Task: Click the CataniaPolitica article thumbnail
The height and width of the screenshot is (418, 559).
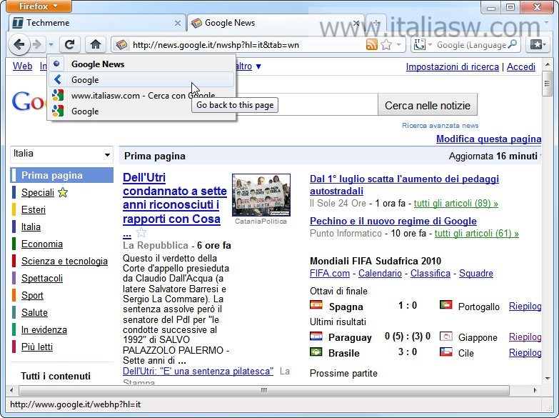Action: [x=261, y=195]
